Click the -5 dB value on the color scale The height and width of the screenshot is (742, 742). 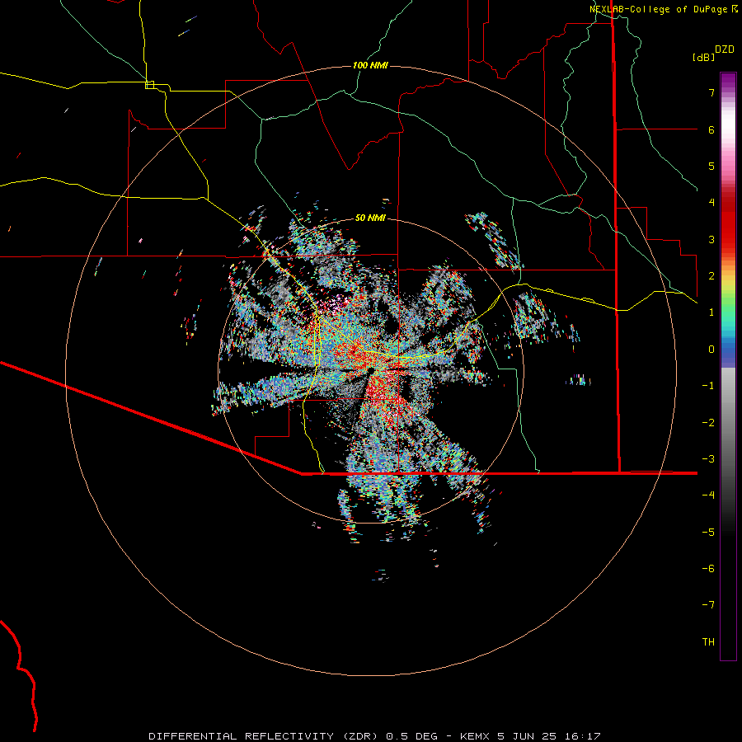[x=708, y=532]
